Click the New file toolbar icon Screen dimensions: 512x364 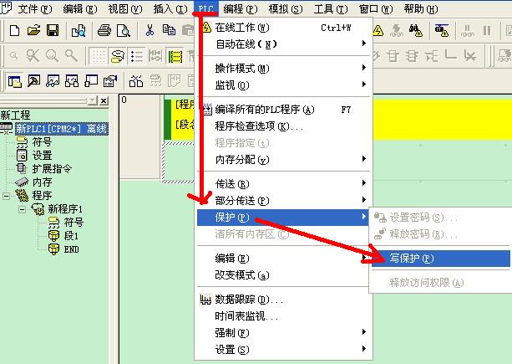[15, 31]
